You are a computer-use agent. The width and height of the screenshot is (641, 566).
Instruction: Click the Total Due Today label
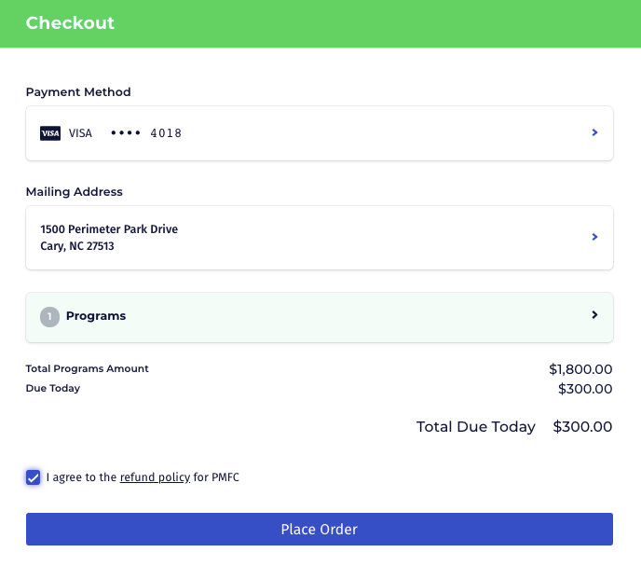point(475,427)
